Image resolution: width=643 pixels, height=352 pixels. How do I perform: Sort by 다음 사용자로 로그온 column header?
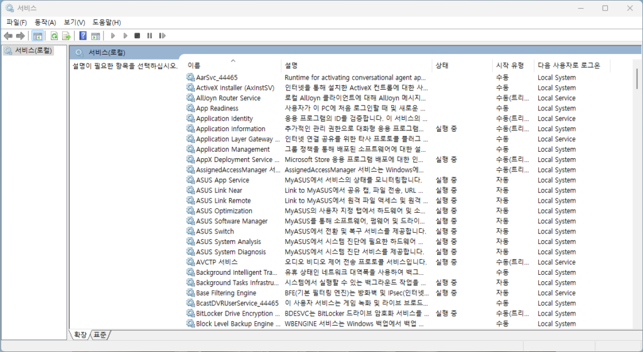(x=573, y=65)
